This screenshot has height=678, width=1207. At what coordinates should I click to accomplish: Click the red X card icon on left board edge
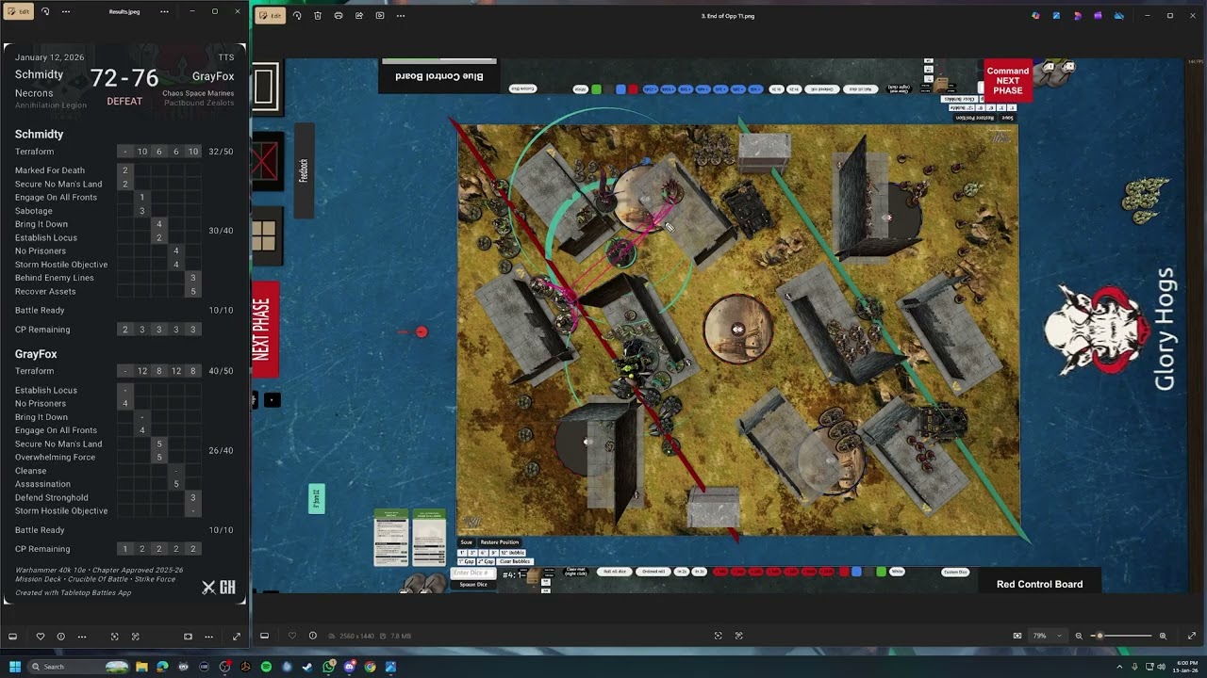(264, 163)
